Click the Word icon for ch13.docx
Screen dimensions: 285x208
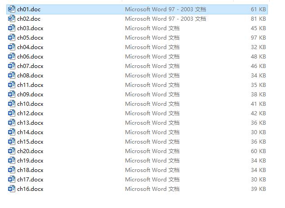(11, 122)
